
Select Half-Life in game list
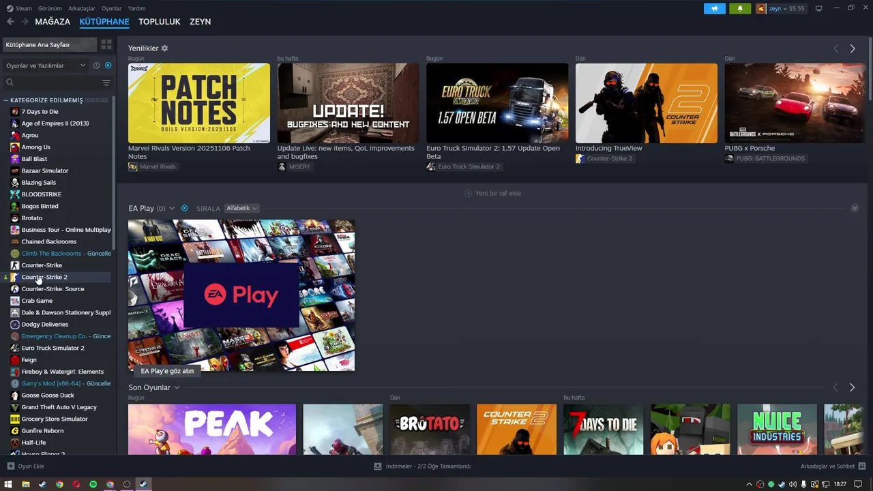(57, 443)
